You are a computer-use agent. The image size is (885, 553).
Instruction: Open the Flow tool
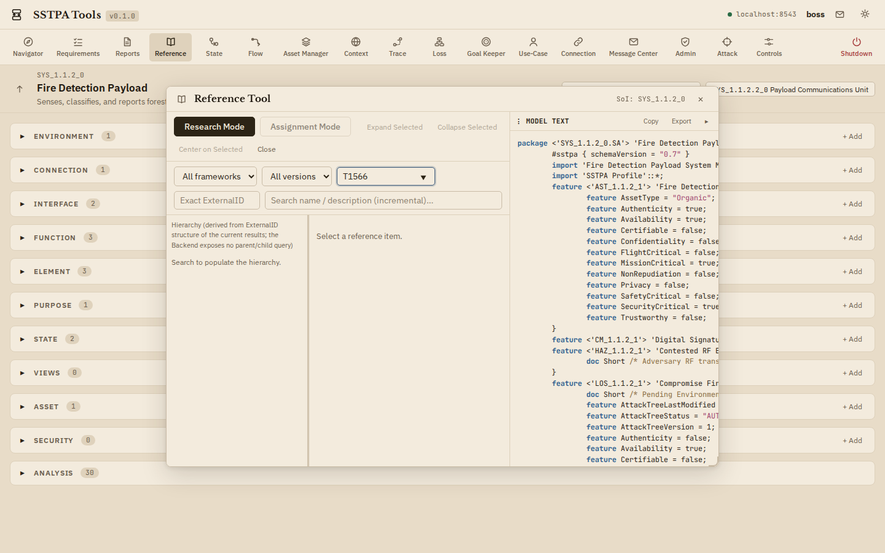point(256,47)
